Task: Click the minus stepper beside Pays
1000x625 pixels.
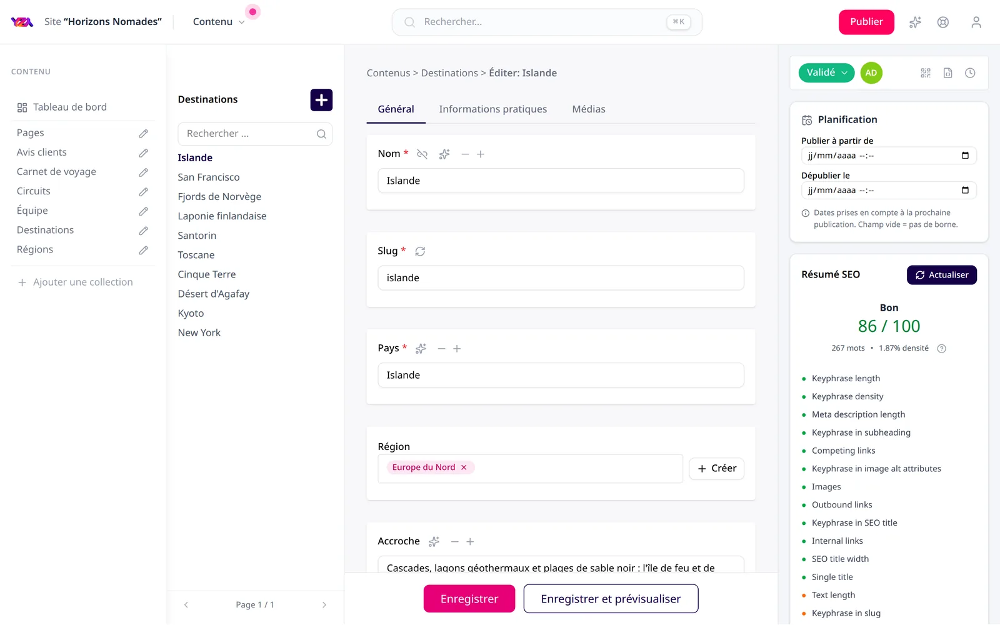Action: pos(441,349)
